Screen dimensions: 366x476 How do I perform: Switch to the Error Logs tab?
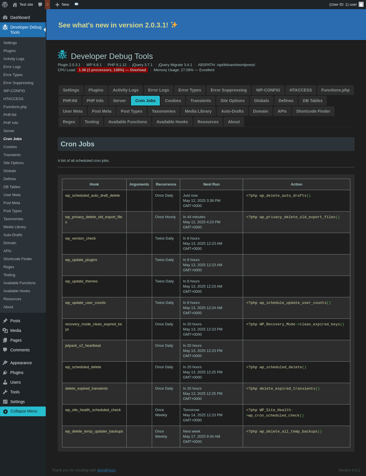[x=158, y=90]
